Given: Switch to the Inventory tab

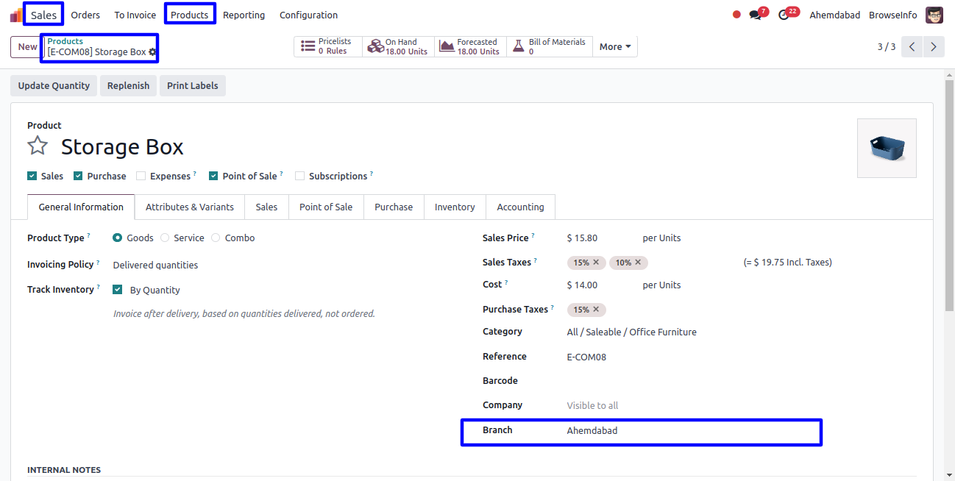Looking at the screenshot, I should pos(454,207).
